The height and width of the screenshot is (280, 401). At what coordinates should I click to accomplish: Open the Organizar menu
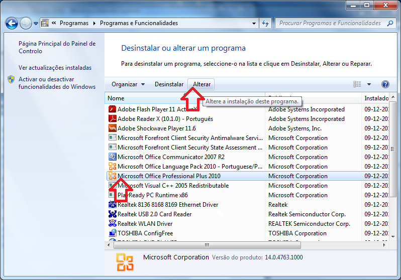coord(128,84)
